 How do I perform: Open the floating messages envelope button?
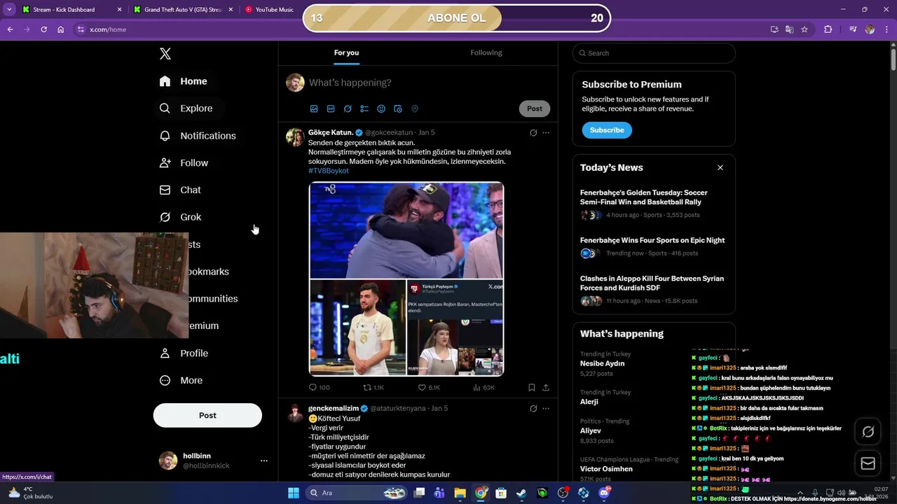pos(868,463)
